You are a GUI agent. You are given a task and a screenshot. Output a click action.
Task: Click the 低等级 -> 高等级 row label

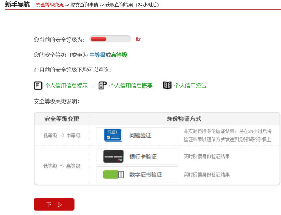pyautogui.click(x=62, y=166)
